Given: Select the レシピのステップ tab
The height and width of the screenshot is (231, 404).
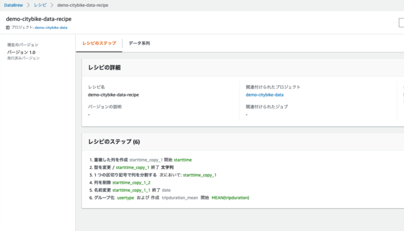Looking at the screenshot, I should (x=99, y=44).
